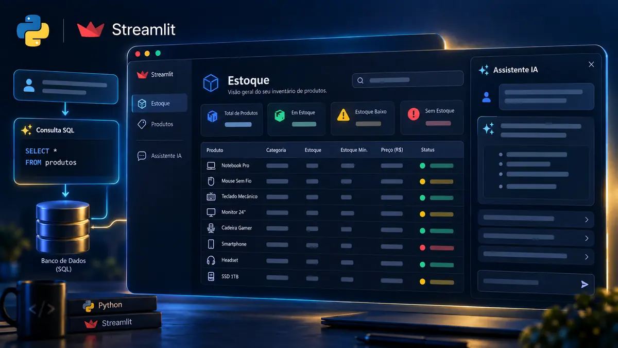The width and height of the screenshot is (618, 348).
Task: Expand the top assistant suggestion chevron
Action: 587,220
